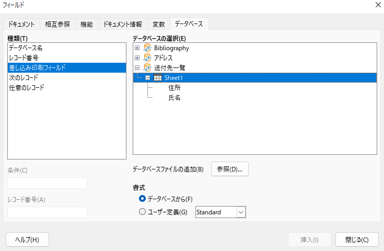Screen dimensions: 384x251
Task: Click the 送付先一覧 database icon
Action: 147,68
